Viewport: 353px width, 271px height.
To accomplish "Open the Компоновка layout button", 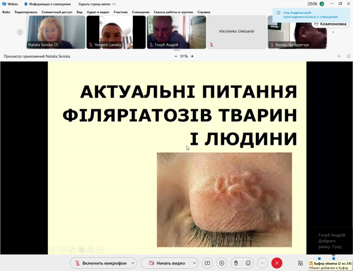I will tap(330, 24).
